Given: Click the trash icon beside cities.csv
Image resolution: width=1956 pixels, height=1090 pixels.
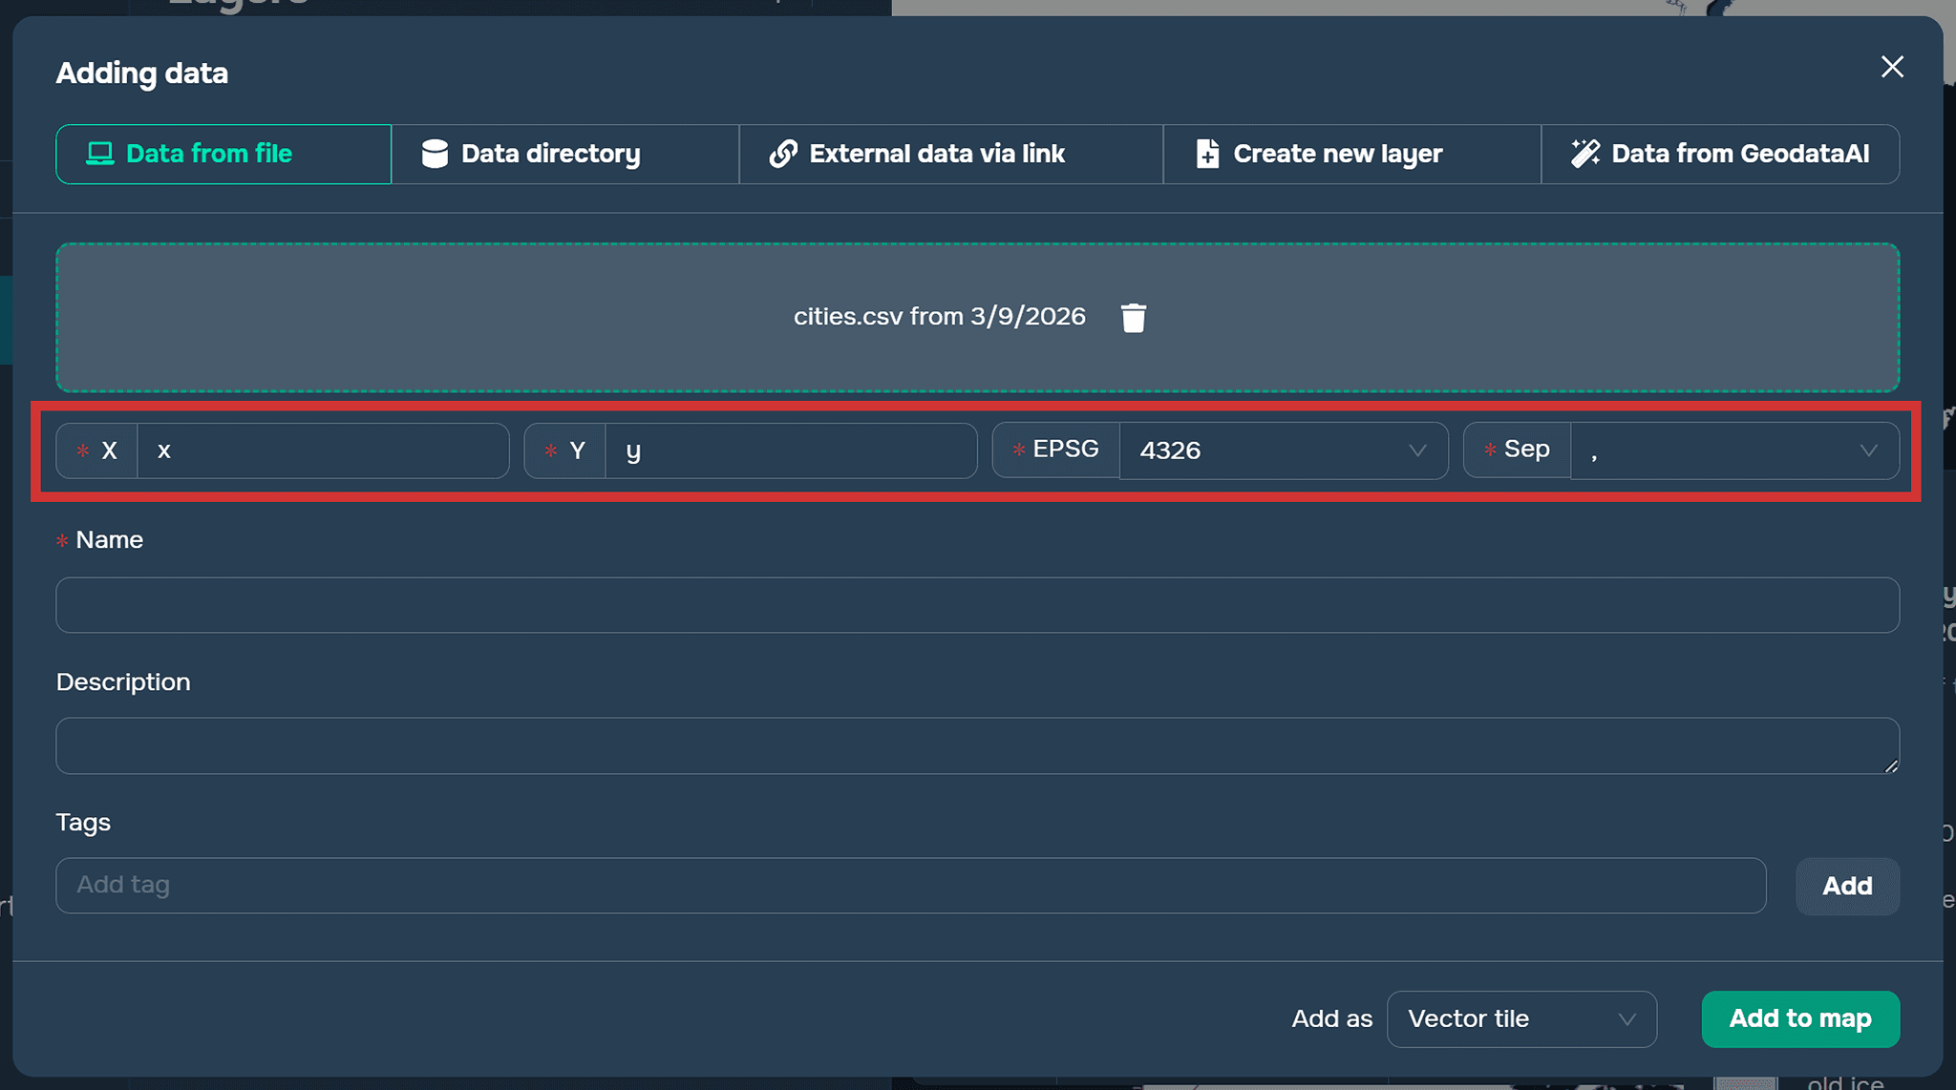Looking at the screenshot, I should [1134, 317].
